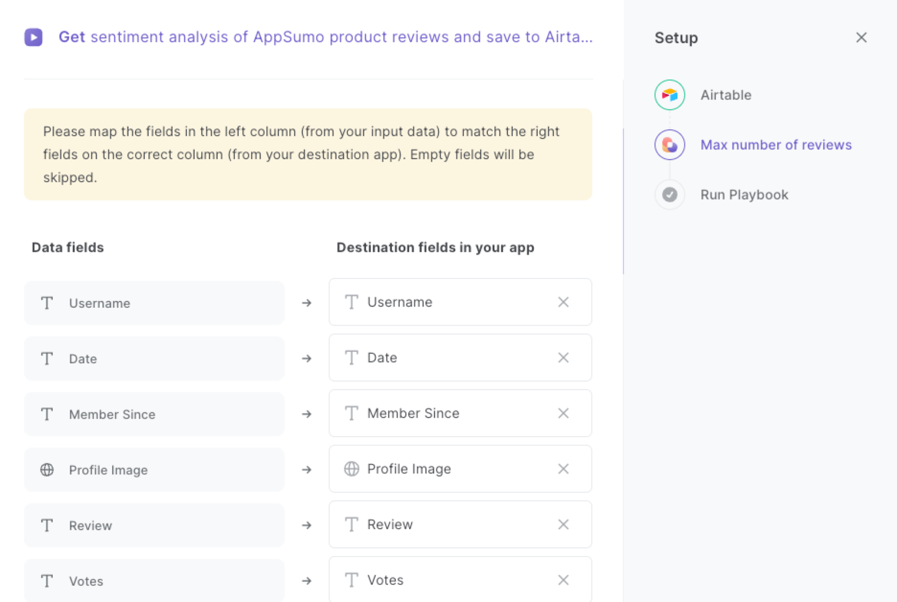Click the Max number of reviews step icon
897x602 pixels.
coord(669,145)
